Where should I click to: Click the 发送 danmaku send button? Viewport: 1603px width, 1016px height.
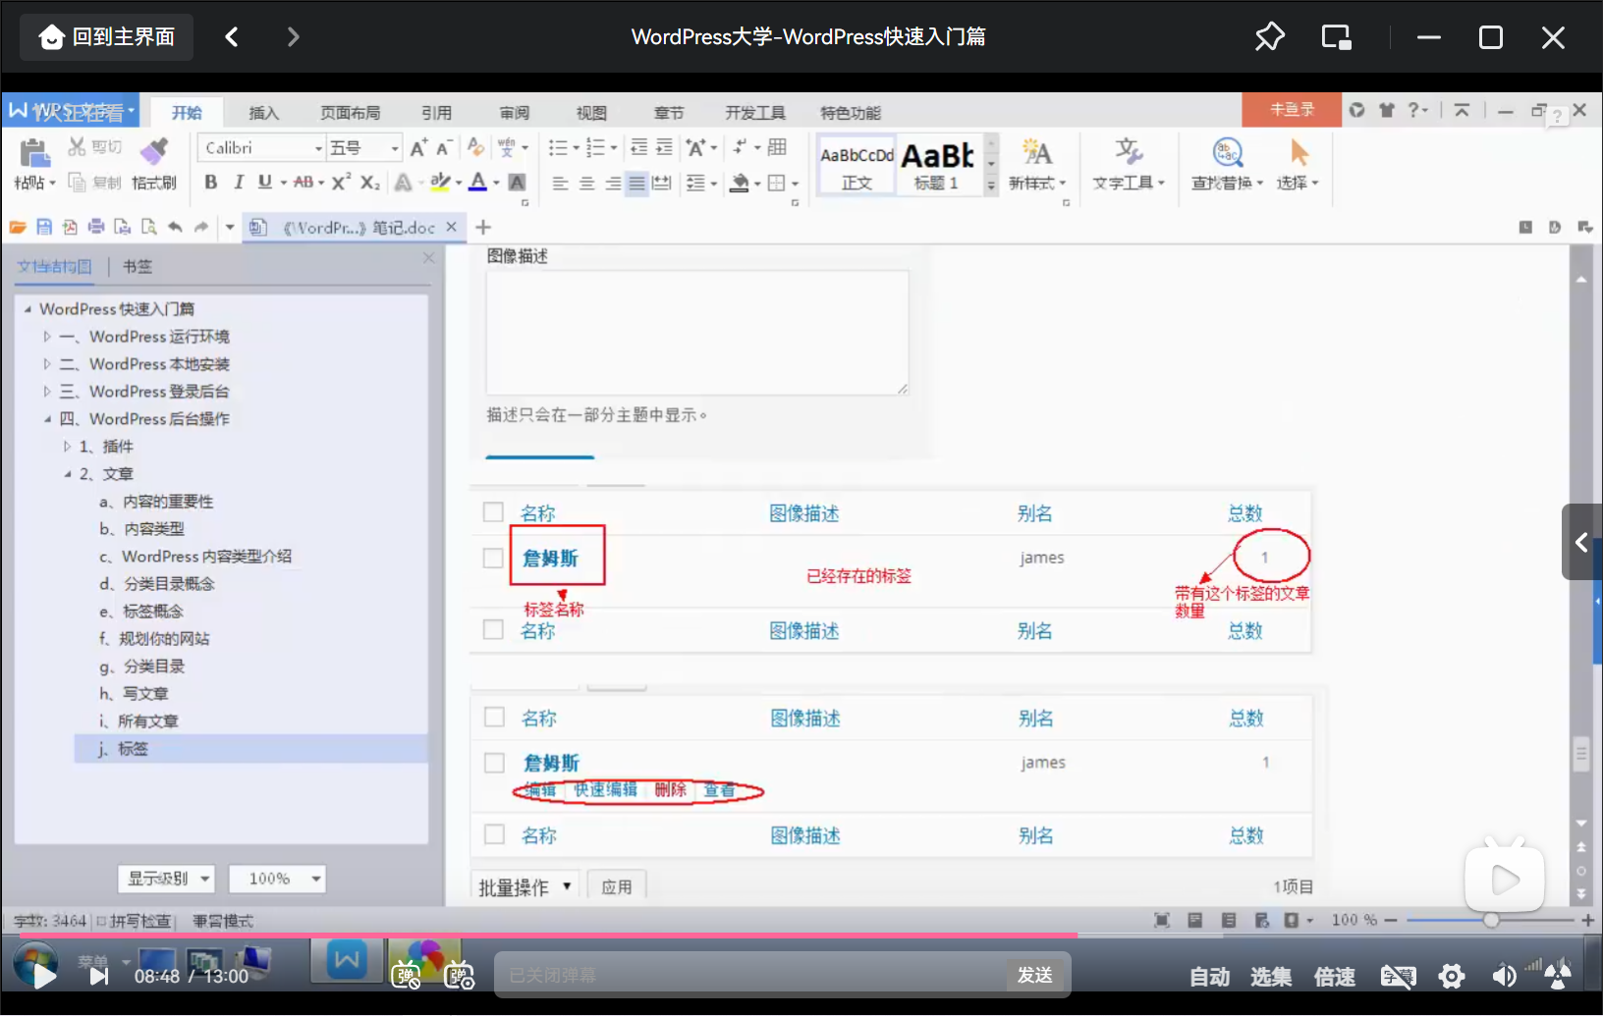tap(1035, 975)
